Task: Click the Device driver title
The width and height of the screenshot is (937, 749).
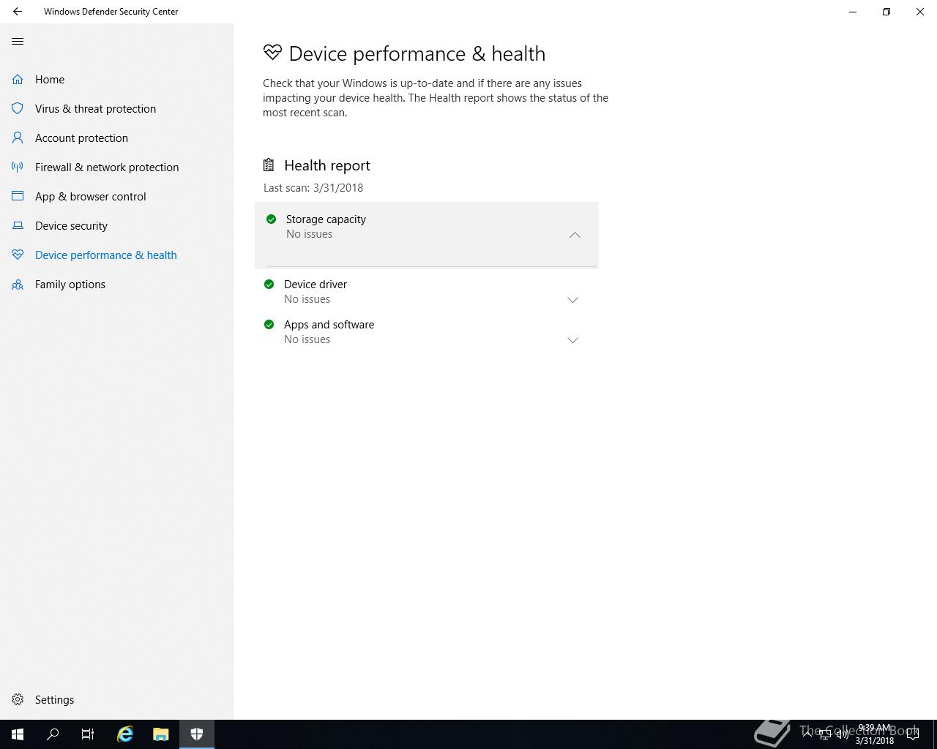Action: pos(316,284)
